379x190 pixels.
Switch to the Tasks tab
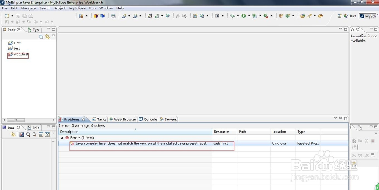click(99, 119)
